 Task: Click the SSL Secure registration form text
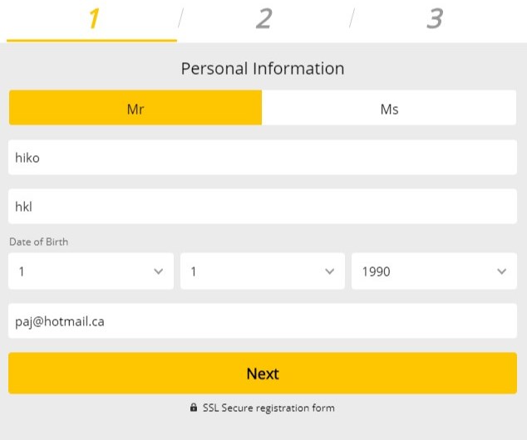[x=268, y=408]
